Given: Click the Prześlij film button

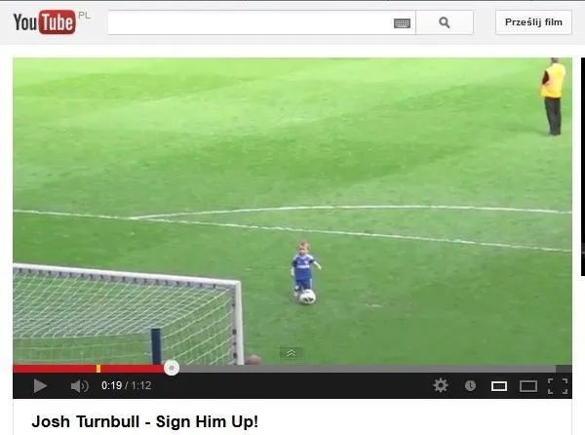Looking at the screenshot, I should [533, 22].
